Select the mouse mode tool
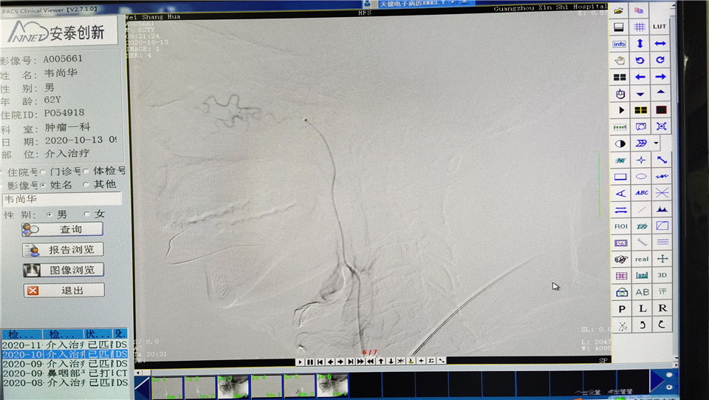The height and width of the screenshot is (400, 709). [620, 94]
